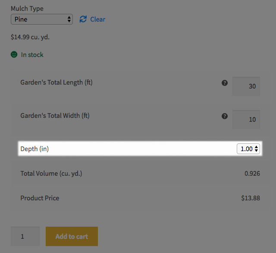
Task: Click the Depth (in) label
Action: 34,149
